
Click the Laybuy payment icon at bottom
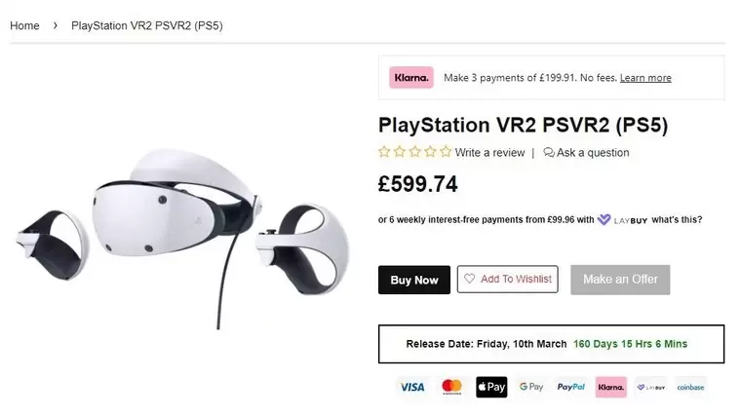click(x=650, y=387)
